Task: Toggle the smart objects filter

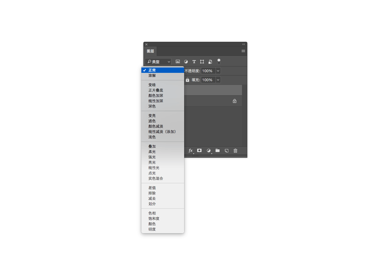Action: (210, 61)
